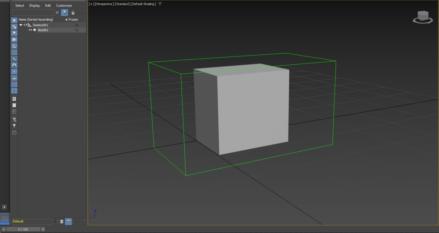Step to next frame with > button

[43, 229]
